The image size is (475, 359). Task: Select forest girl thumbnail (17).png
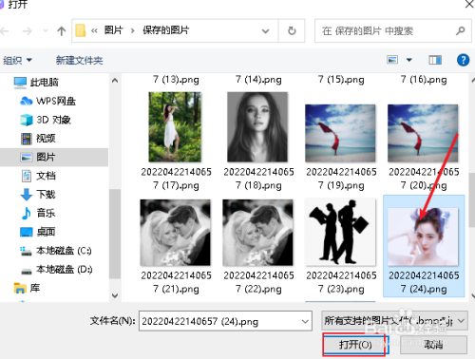(175, 127)
